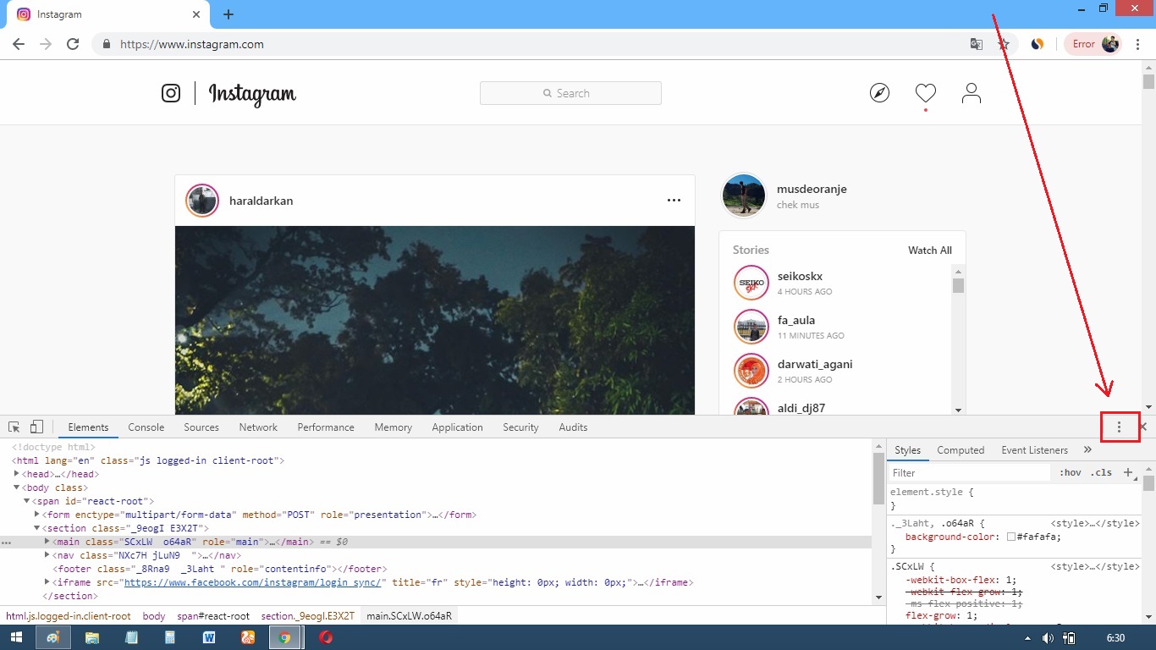Open Chrome's three-dot menu
The image size is (1156, 650).
coord(1138,44)
